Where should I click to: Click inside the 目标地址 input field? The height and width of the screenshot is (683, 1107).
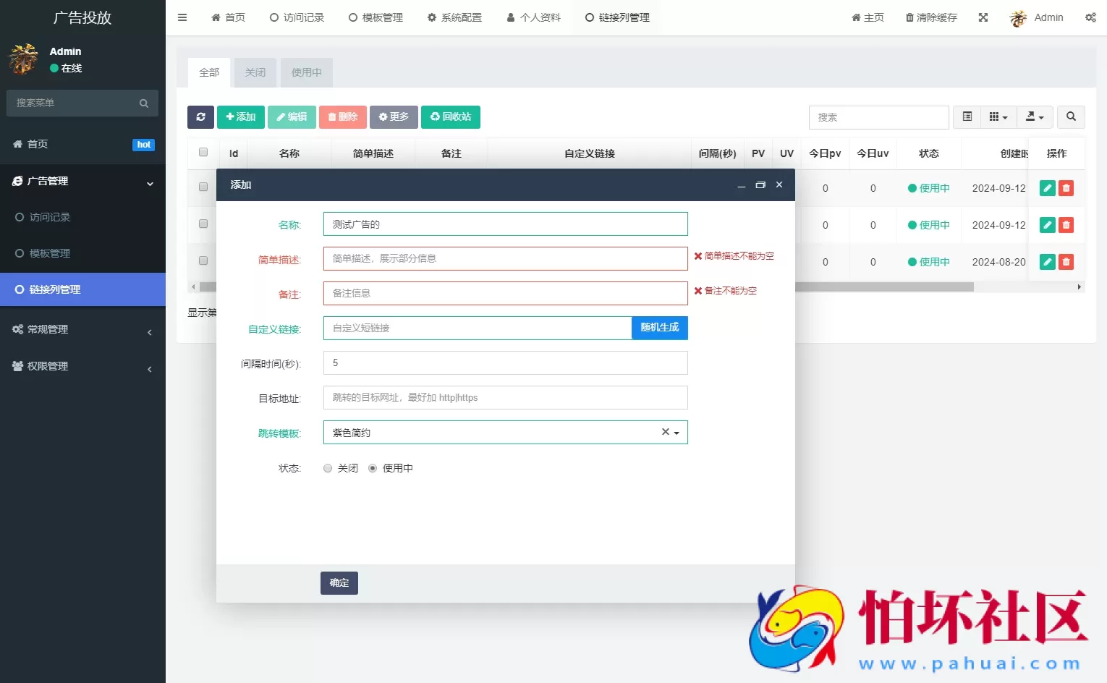pos(505,397)
